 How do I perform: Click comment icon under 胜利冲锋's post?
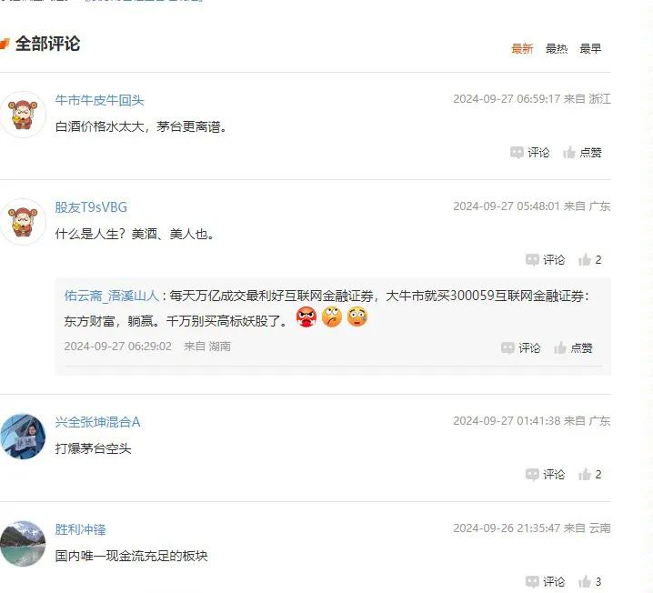point(532,582)
